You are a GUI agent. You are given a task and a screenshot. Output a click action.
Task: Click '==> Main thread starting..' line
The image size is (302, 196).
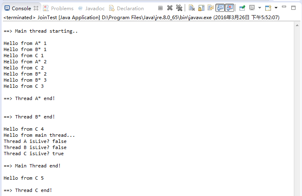point(40,31)
